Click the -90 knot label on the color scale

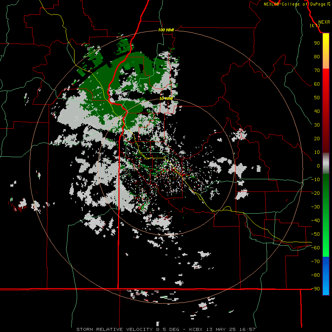pyautogui.click(x=315, y=289)
